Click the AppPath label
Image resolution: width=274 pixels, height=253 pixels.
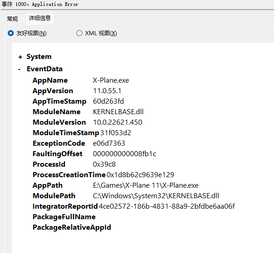pos(48,185)
